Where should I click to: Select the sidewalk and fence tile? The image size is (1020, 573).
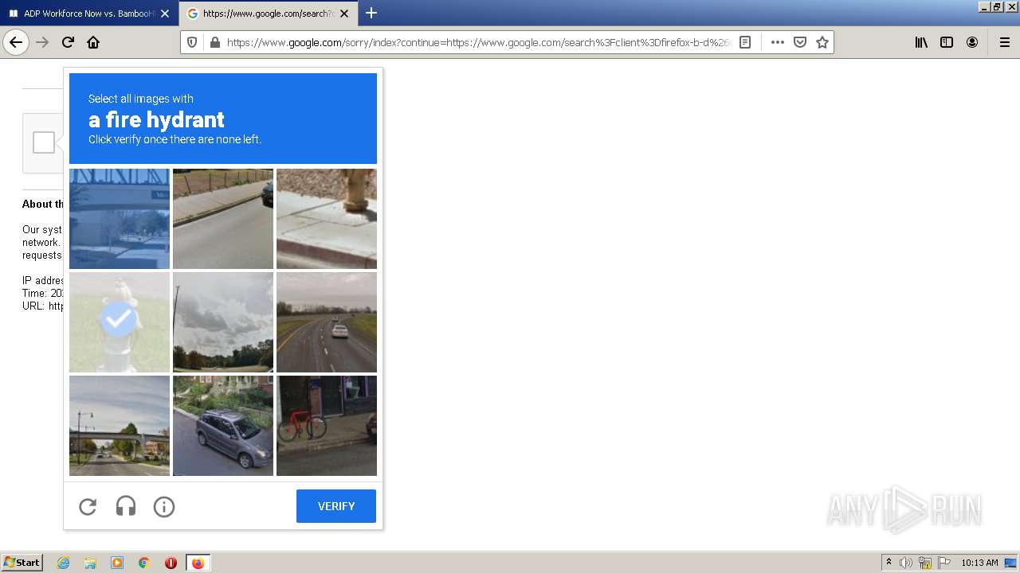tap(223, 219)
